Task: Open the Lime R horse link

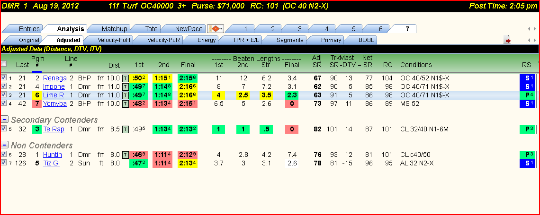Action: pyautogui.click(x=54, y=95)
